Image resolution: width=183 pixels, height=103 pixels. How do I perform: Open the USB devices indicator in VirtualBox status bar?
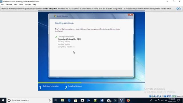click(160, 96)
